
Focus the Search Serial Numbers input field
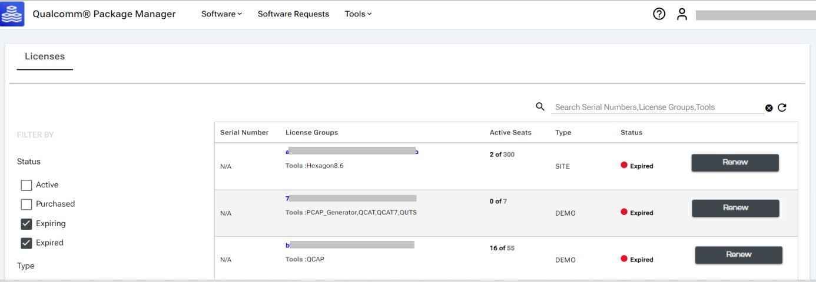pos(656,108)
